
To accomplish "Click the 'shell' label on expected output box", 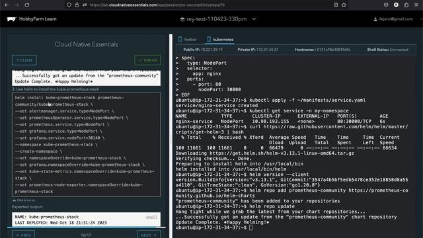I will pos(151,218).
